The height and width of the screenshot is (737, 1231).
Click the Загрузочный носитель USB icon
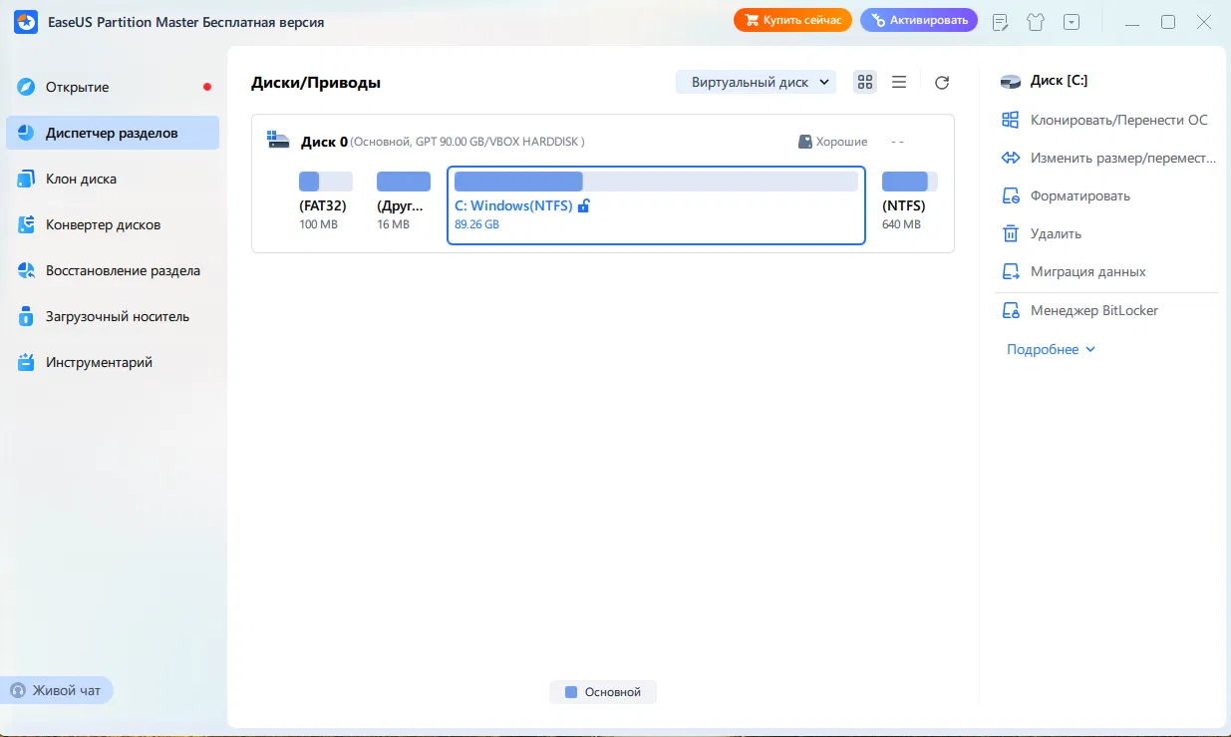(27, 316)
